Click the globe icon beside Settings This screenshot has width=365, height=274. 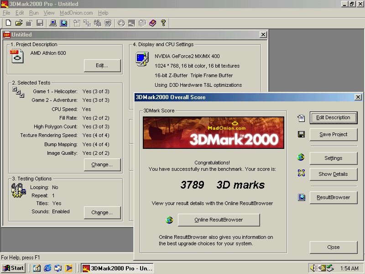pyautogui.click(x=301, y=157)
